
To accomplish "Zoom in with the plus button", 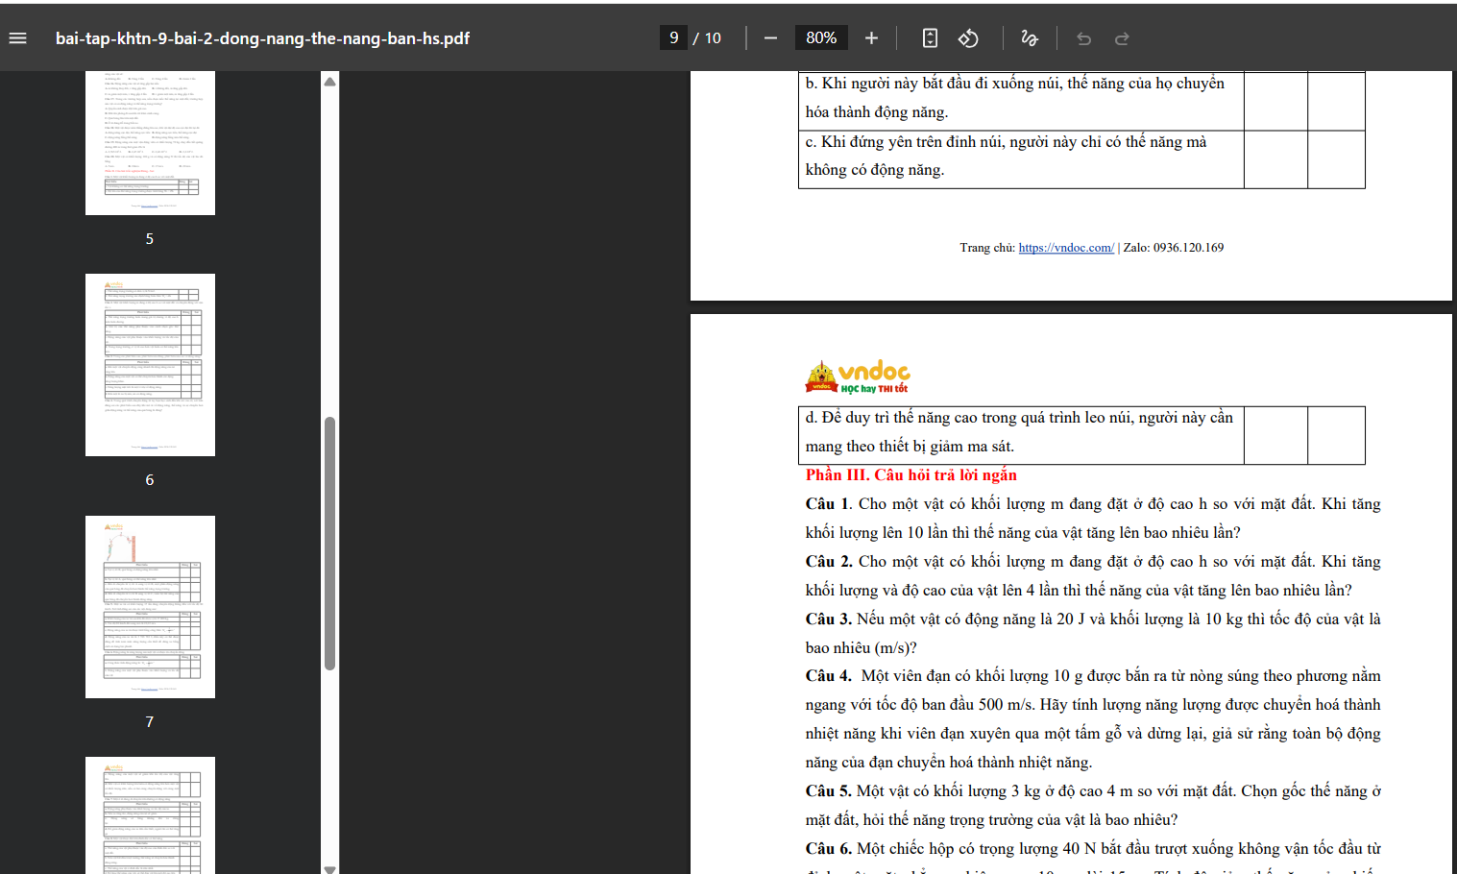I will [871, 38].
